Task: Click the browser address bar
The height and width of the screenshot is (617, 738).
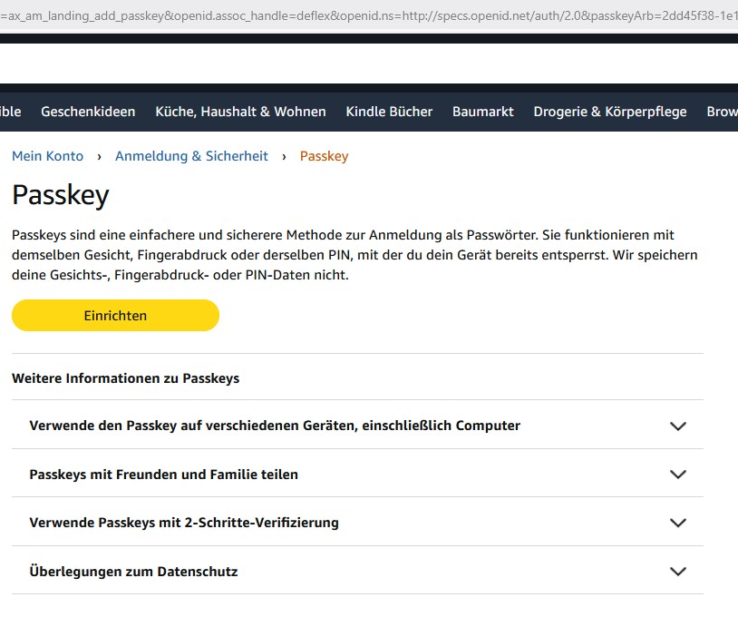Action: [x=369, y=15]
